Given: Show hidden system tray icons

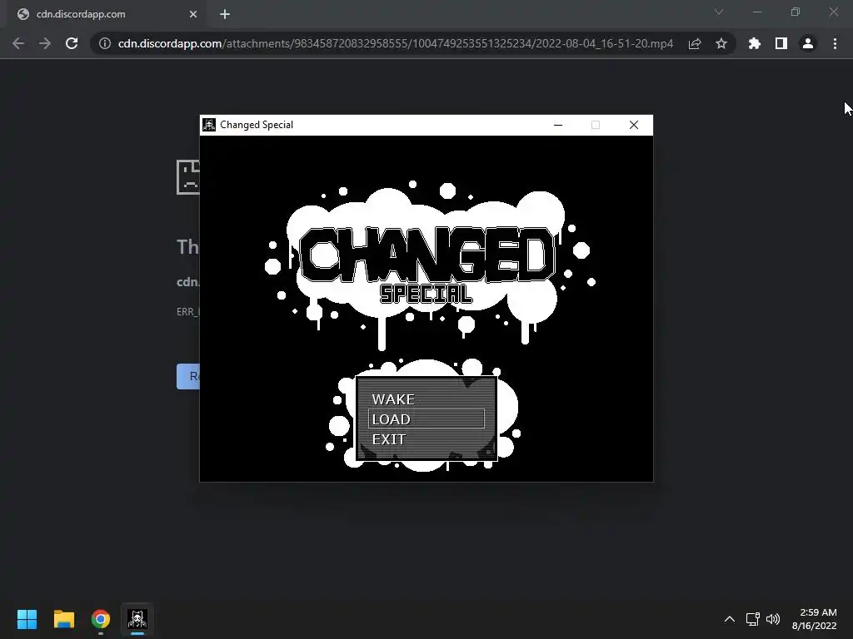Looking at the screenshot, I should (730, 619).
